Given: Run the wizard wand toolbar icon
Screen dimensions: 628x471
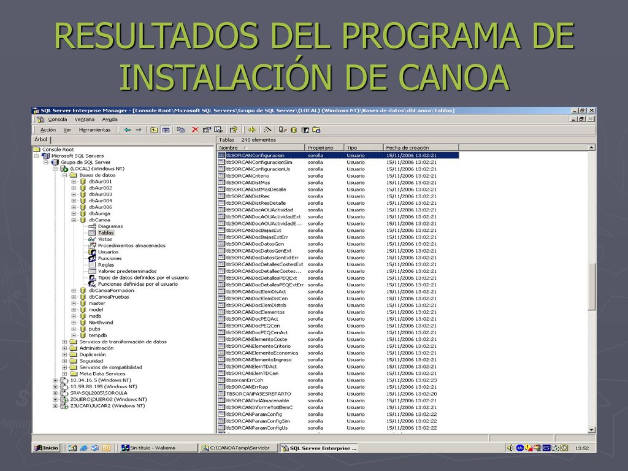Looking at the screenshot, I should coord(267,130).
